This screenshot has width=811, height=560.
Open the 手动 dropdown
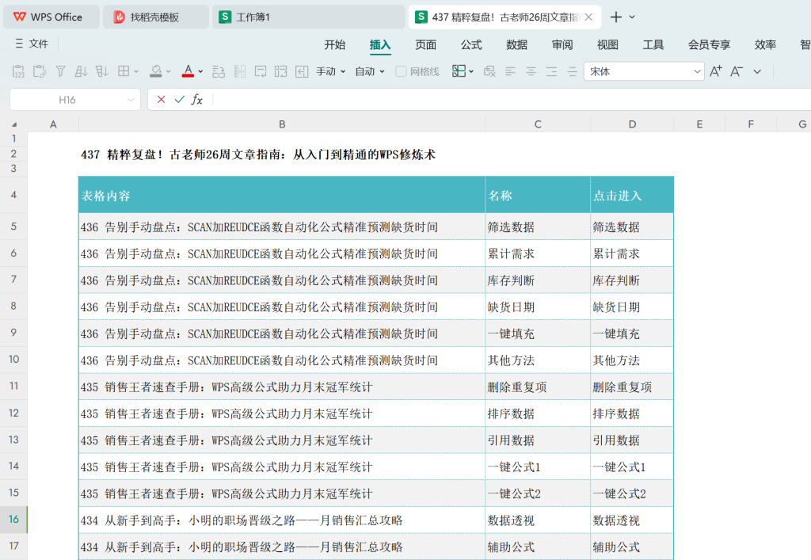click(x=330, y=71)
